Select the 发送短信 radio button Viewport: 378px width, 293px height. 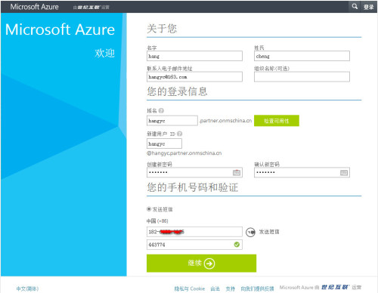(149, 209)
